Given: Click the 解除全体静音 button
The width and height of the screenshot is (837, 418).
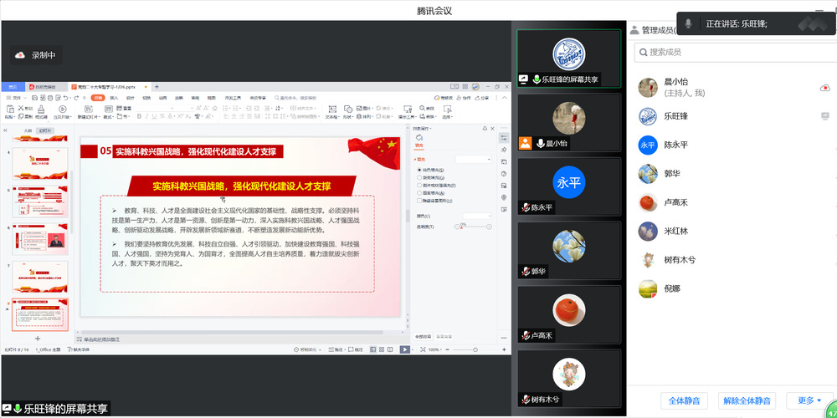Looking at the screenshot, I should click(x=747, y=400).
